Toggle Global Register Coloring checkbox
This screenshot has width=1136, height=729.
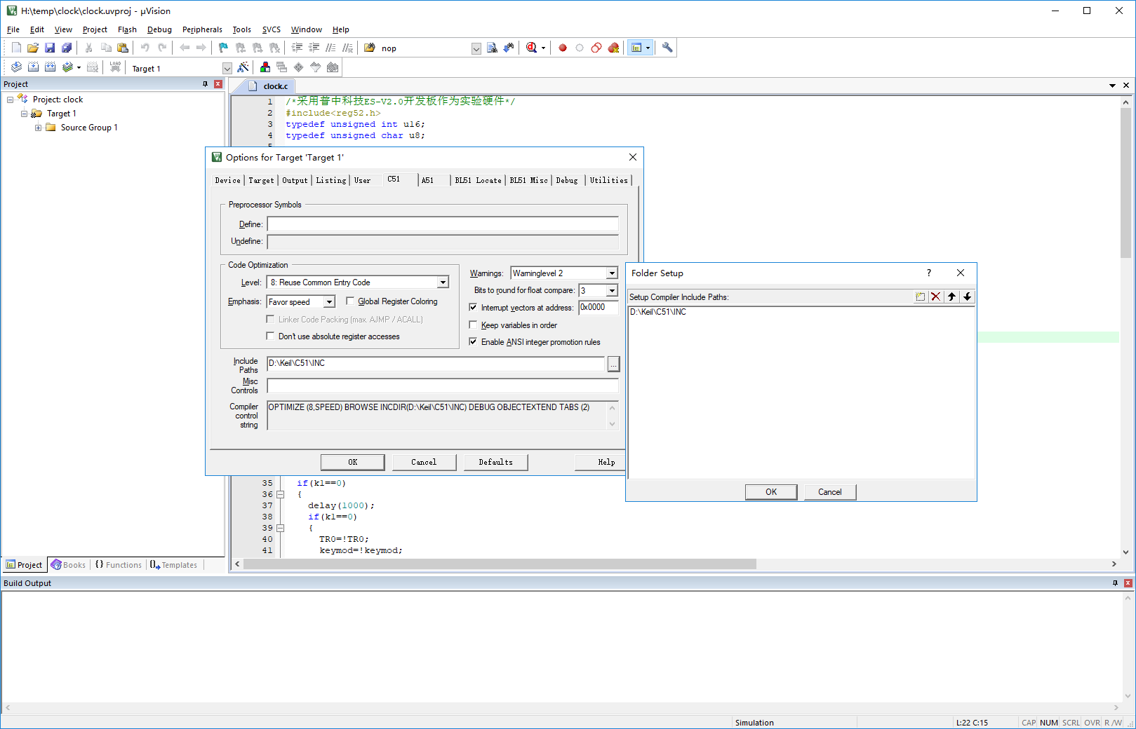point(350,301)
